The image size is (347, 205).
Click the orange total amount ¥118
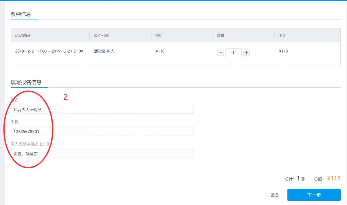coord(334,178)
